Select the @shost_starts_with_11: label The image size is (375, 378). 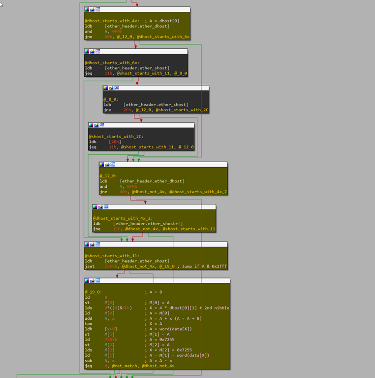pos(112,256)
